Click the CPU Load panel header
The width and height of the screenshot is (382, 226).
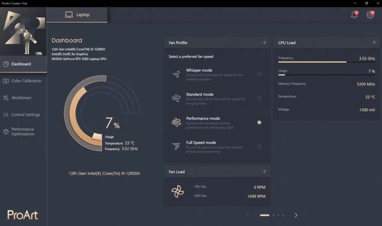326,43
